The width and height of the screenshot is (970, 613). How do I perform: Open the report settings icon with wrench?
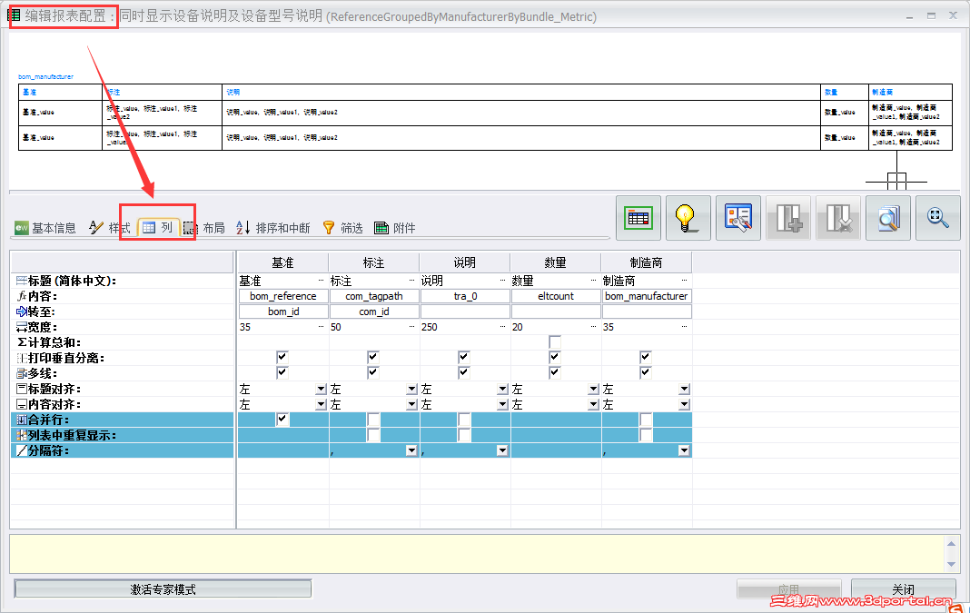point(738,218)
